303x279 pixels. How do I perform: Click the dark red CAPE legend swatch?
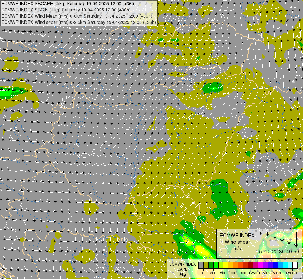251,265
